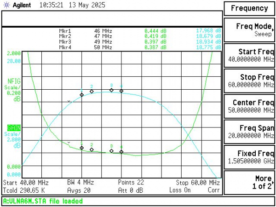Click the Agilent logo icon
This screenshot has height=207, width=276.
[x=6, y=5]
